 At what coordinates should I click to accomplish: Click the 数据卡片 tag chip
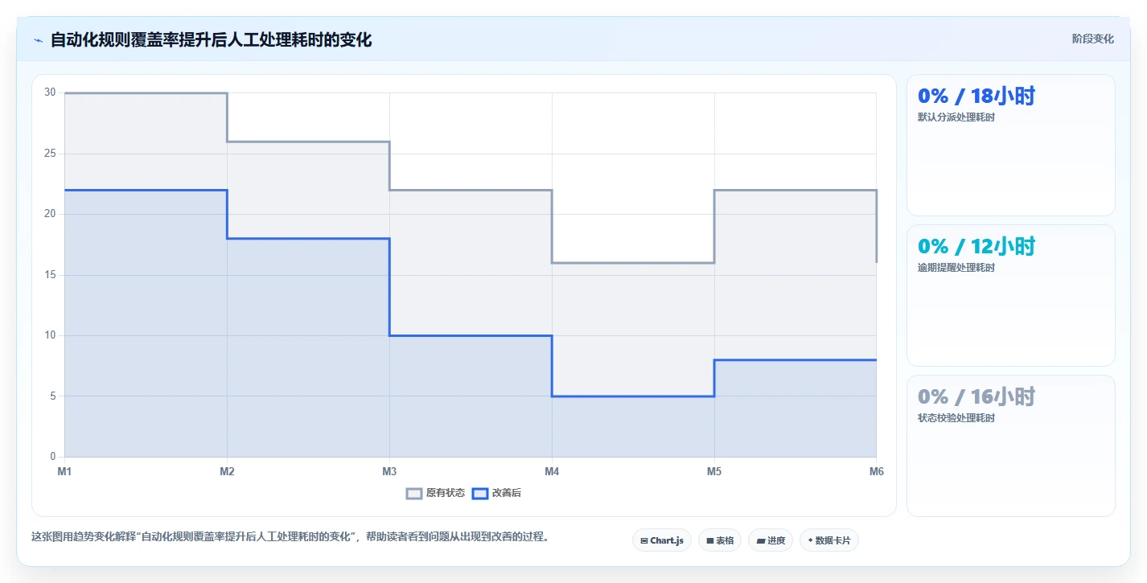click(829, 540)
